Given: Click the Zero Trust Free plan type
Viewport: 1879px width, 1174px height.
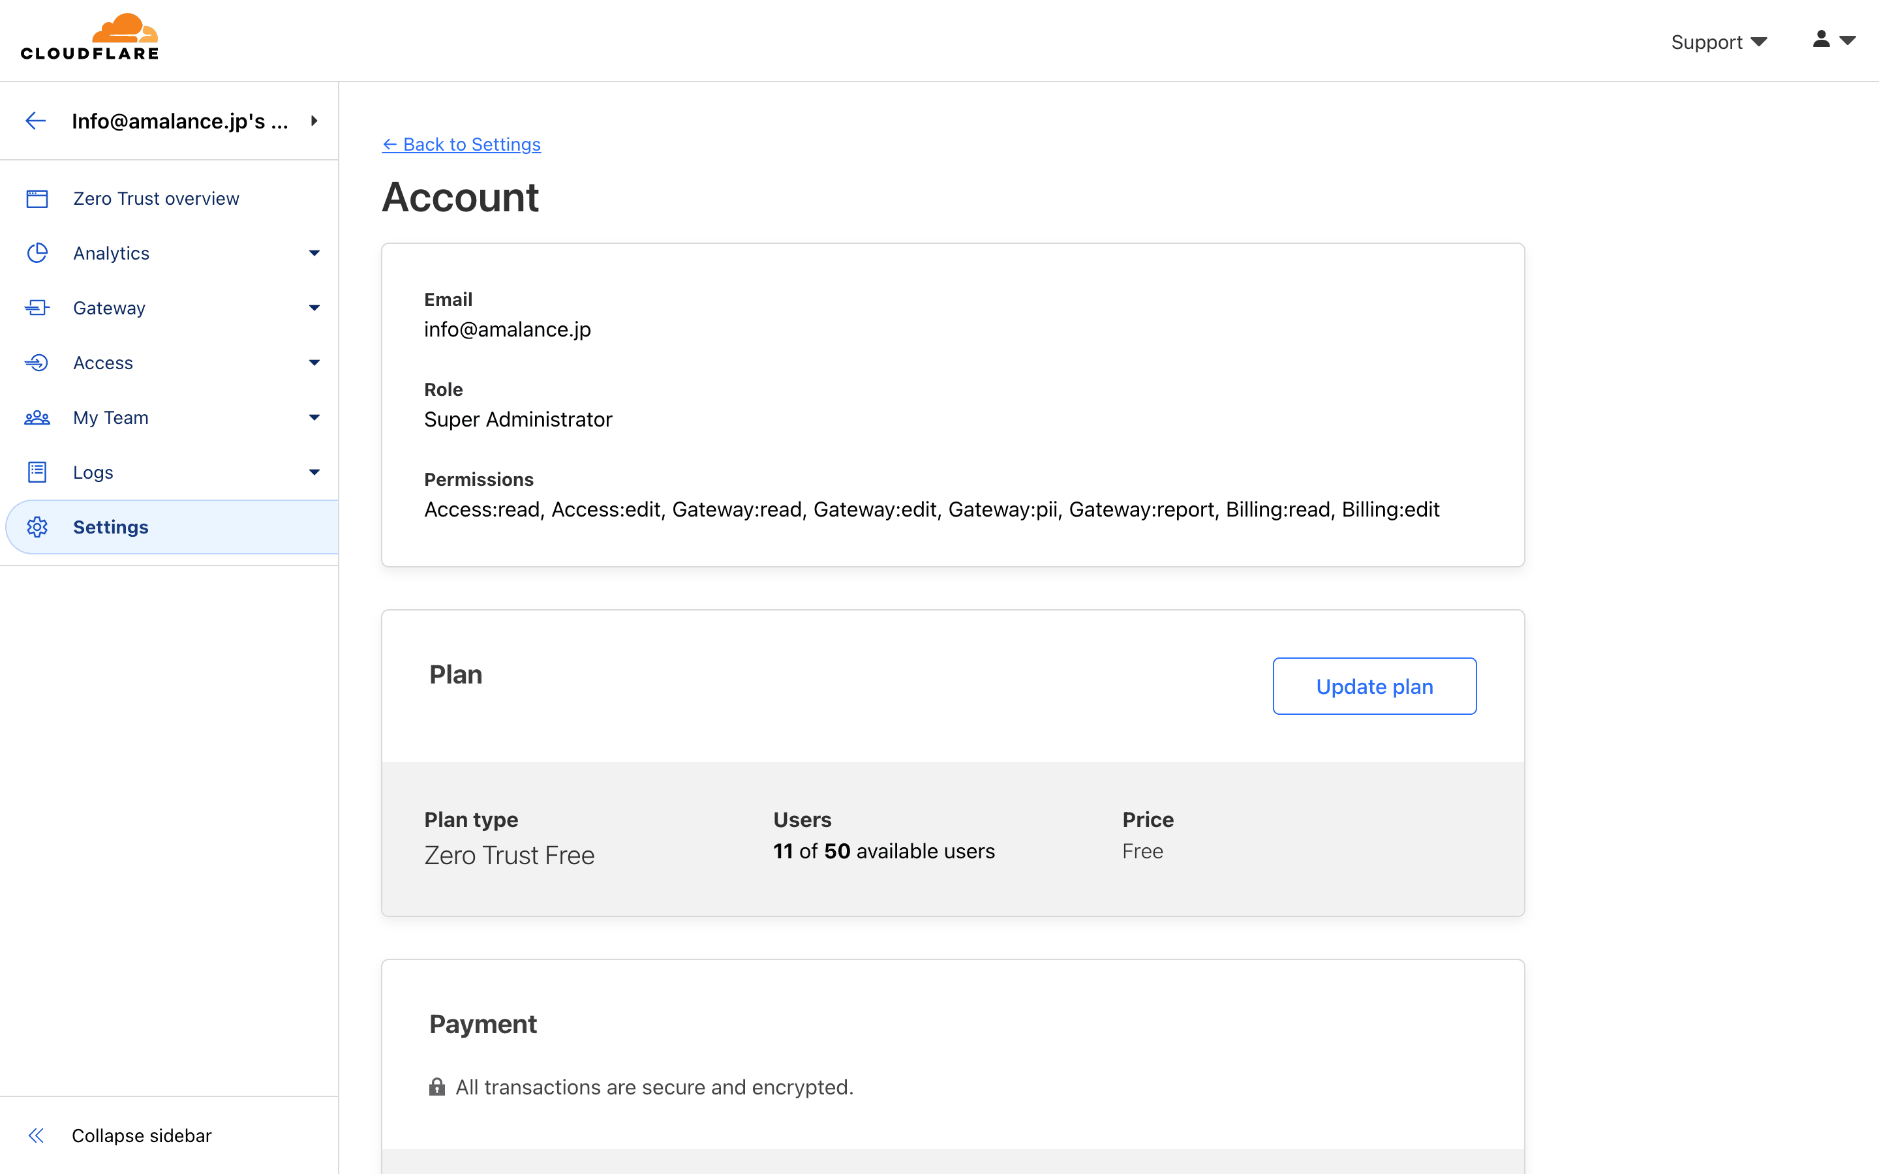Looking at the screenshot, I should point(510,855).
